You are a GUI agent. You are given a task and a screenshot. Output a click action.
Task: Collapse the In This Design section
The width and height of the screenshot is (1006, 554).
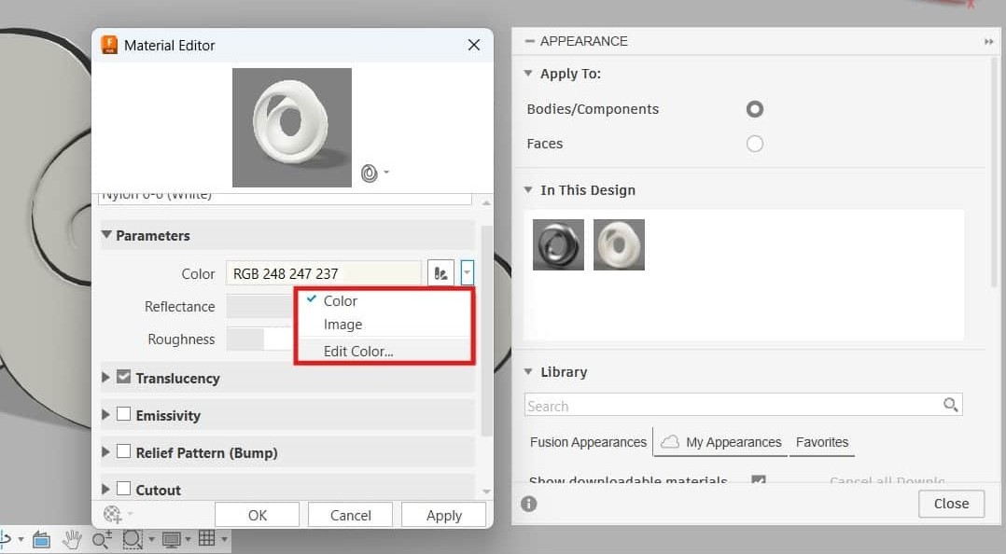528,190
